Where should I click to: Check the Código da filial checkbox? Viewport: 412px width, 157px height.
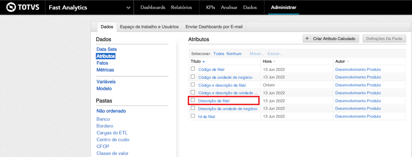tap(193, 69)
